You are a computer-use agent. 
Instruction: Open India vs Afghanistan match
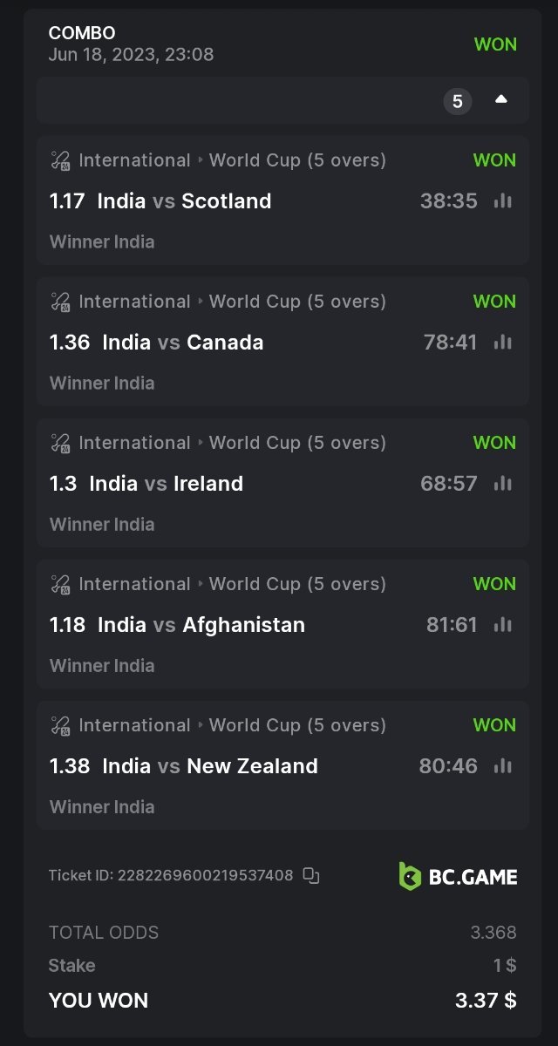pyautogui.click(x=201, y=625)
